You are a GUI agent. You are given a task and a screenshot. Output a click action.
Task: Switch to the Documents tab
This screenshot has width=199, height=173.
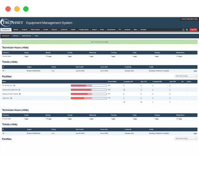[x=111, y=30]
